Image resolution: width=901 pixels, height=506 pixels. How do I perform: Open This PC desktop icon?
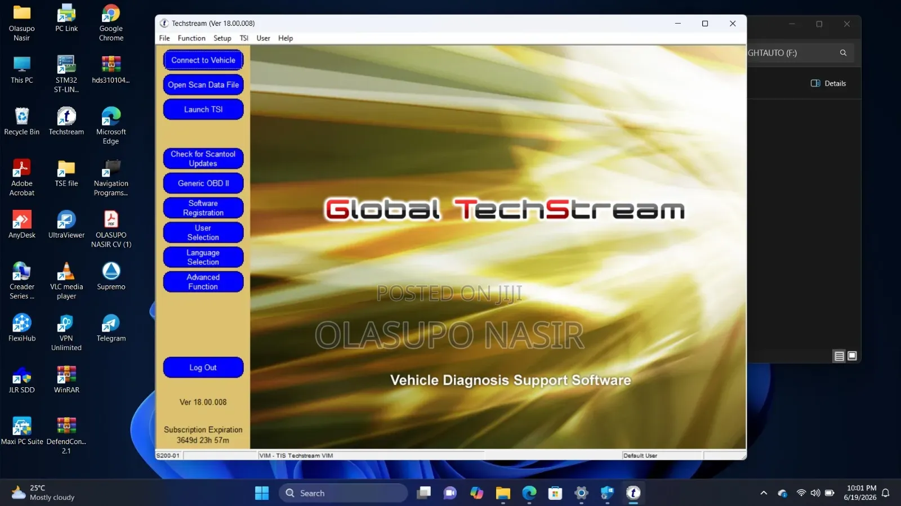[21, 70]
